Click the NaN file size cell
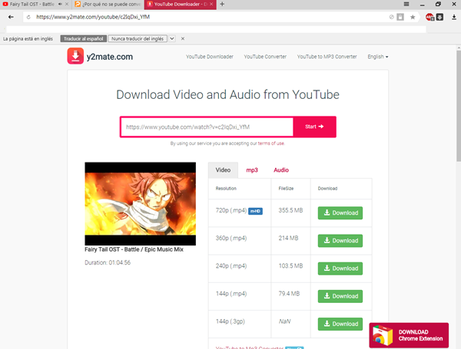The height and width of the screenshot is (349, 461). pyautogui.click(x=284, y=321)
